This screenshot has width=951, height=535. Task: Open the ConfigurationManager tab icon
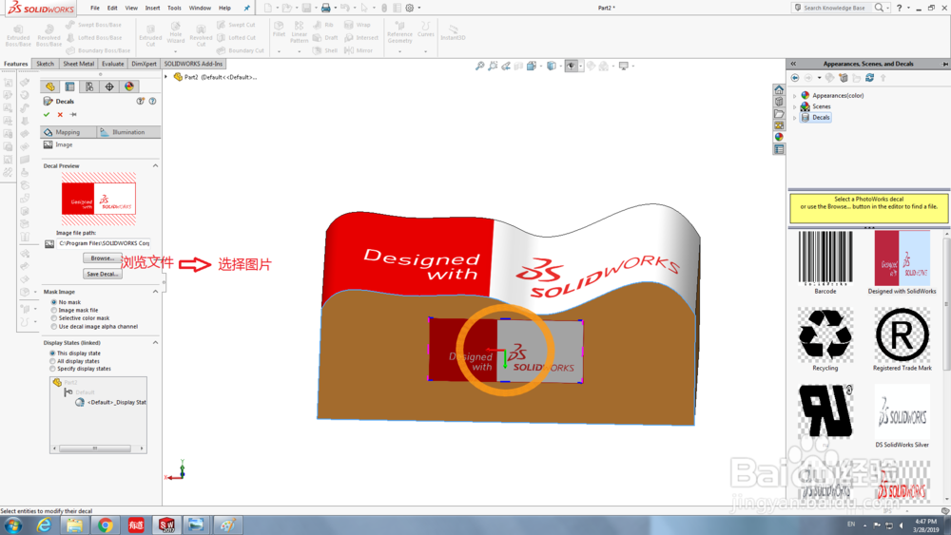click(89, 86)
